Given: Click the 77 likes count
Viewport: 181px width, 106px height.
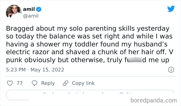Looking at the screenshot, I should (19, 83).
